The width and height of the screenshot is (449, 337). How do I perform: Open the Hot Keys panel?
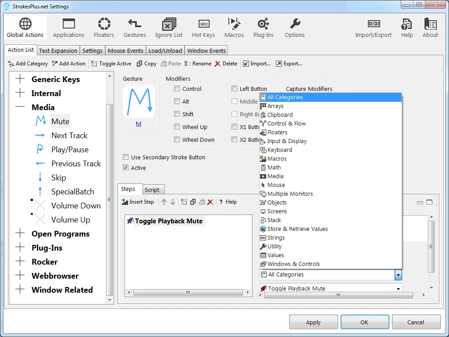coord(203,27)
